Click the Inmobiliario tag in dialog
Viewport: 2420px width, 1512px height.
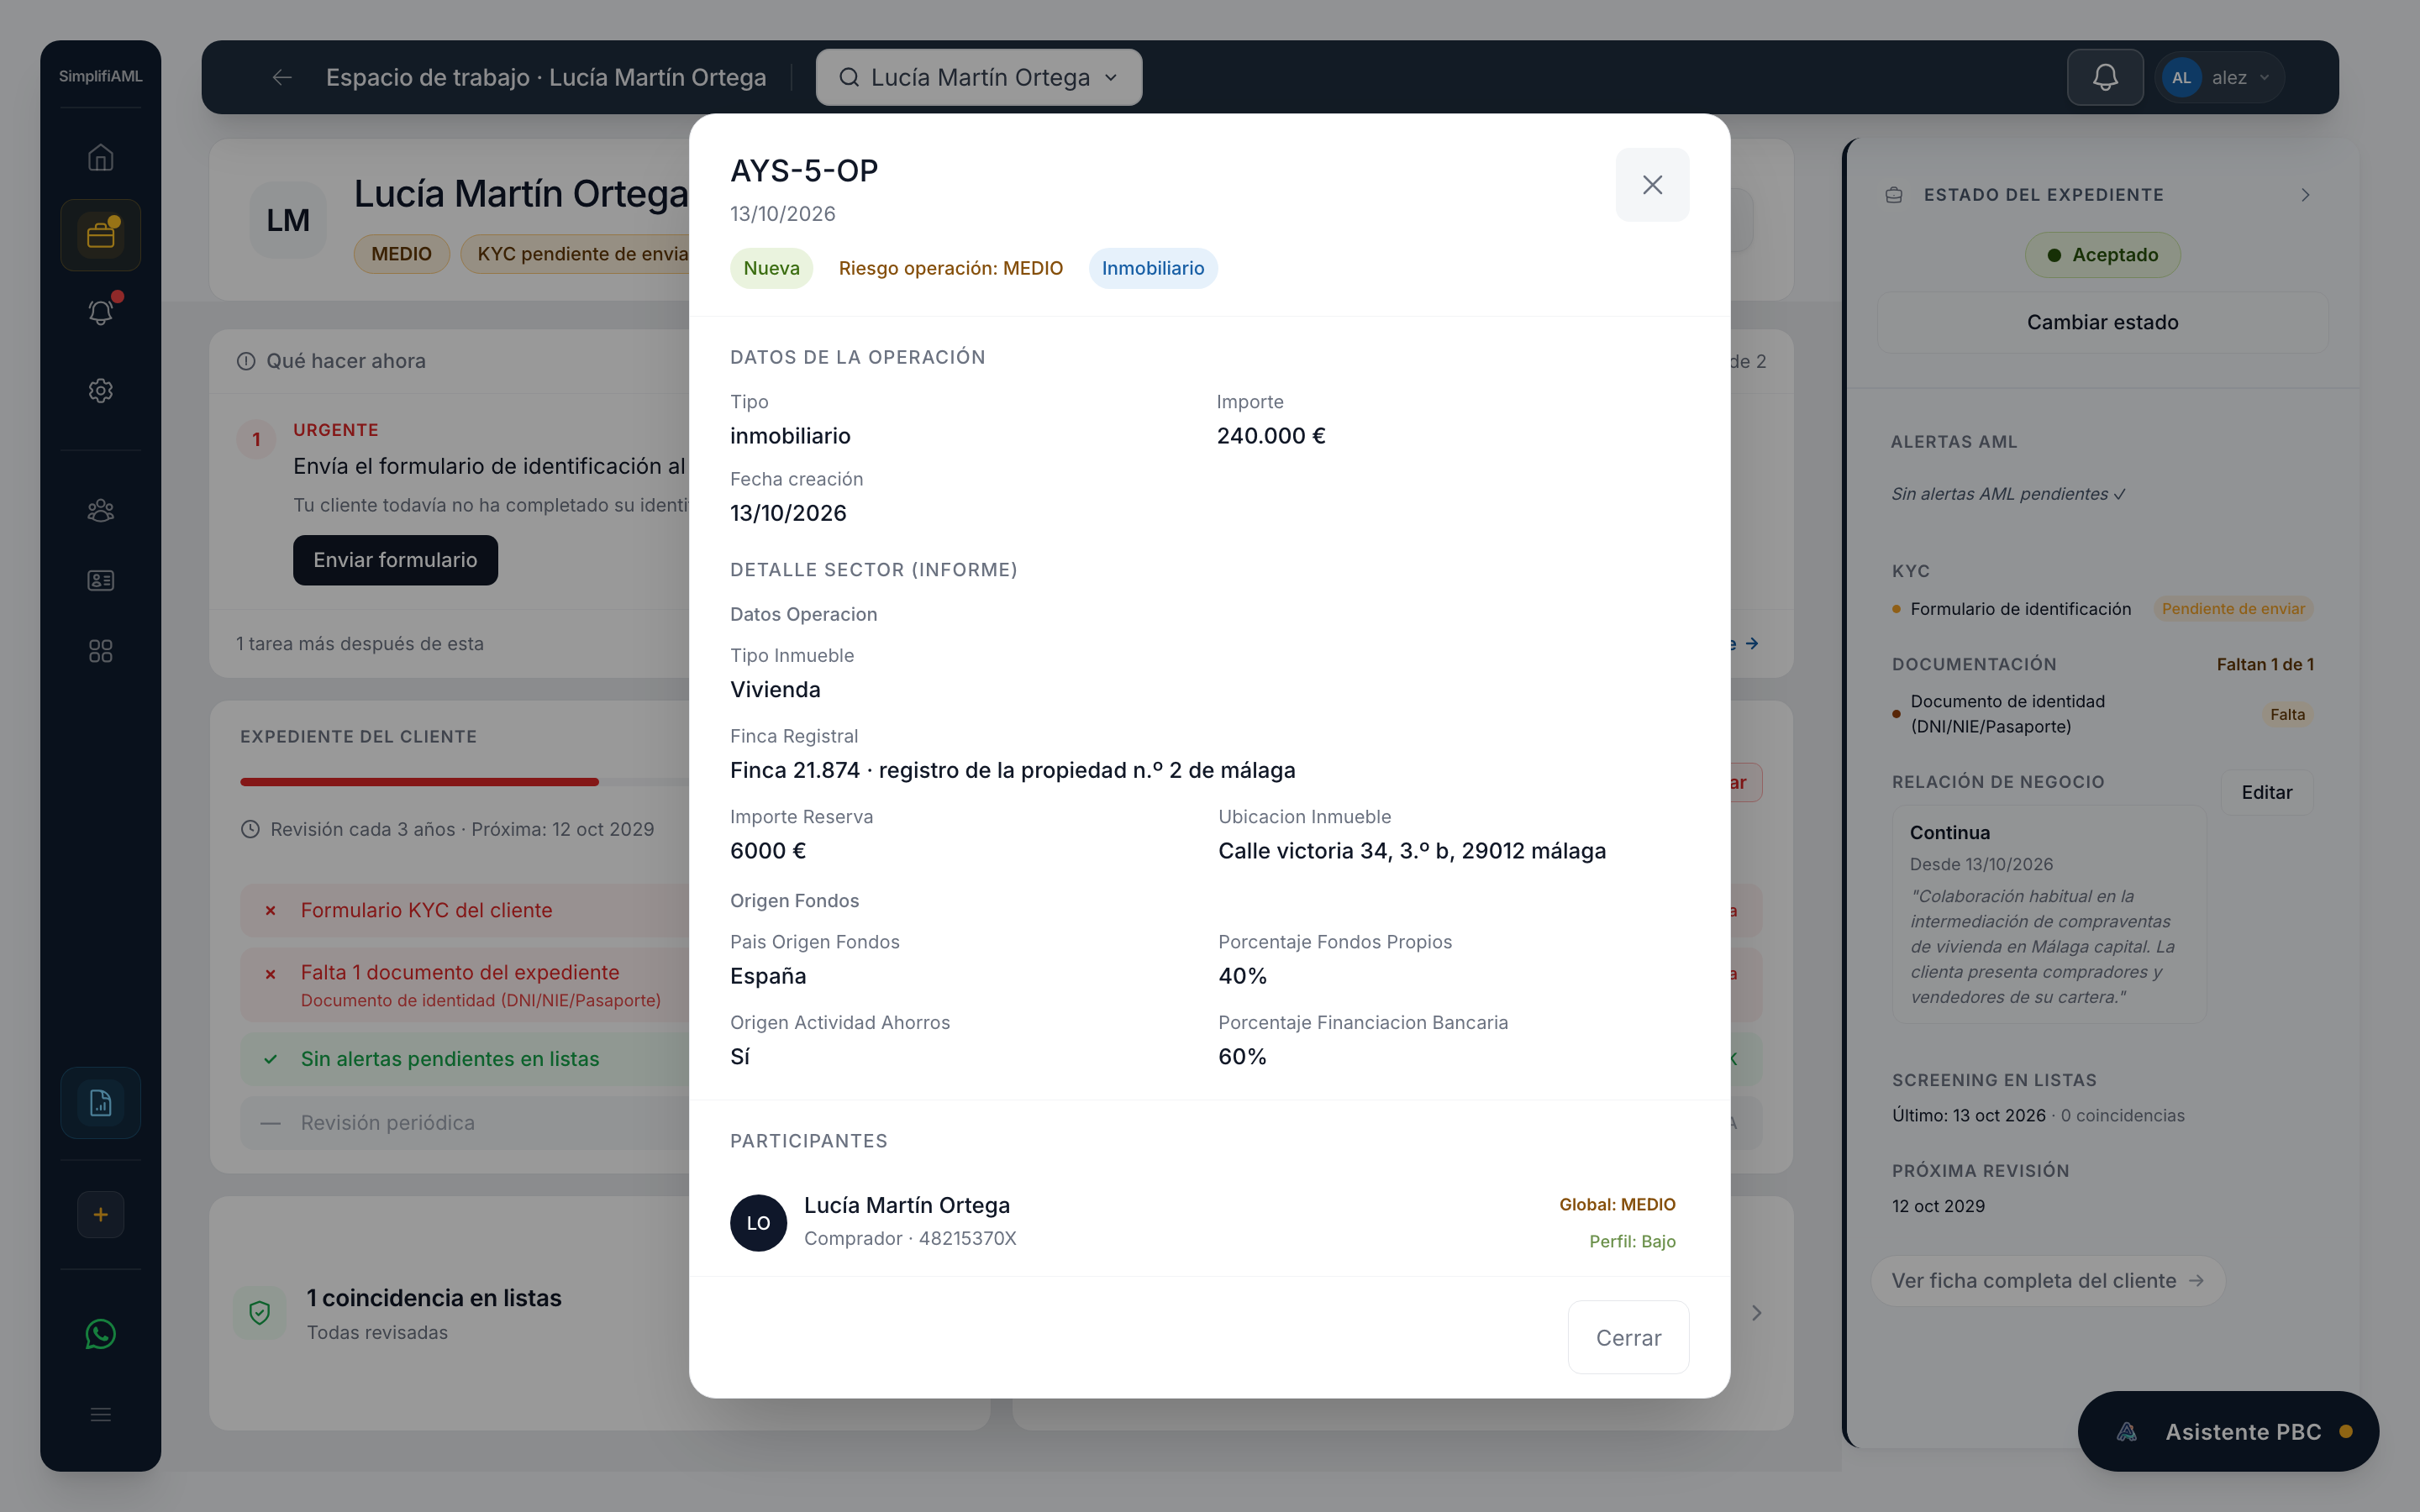1153,268
